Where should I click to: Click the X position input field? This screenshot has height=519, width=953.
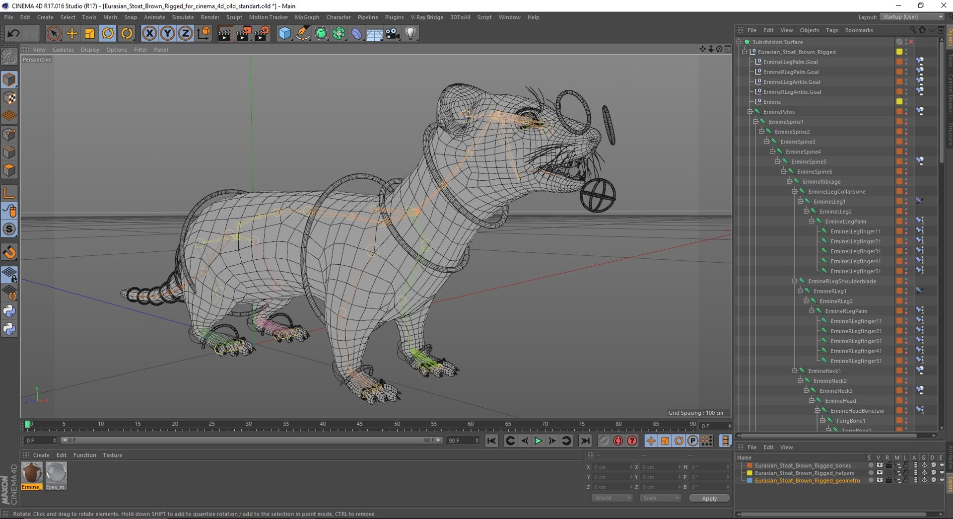point(613,467)
